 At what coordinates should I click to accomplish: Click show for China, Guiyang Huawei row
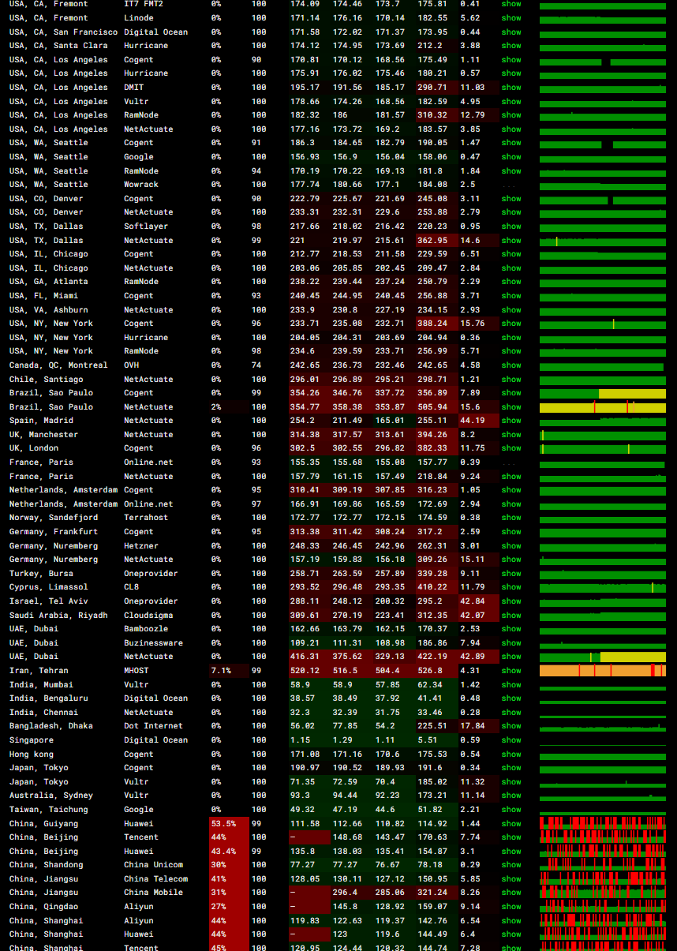[x=511, y=823]
